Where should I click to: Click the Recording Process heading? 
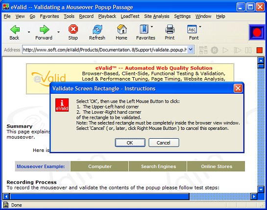pos(31,182)
